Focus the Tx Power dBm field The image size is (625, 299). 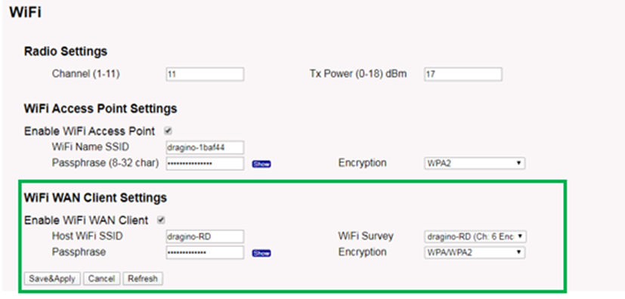pos(463,75)
